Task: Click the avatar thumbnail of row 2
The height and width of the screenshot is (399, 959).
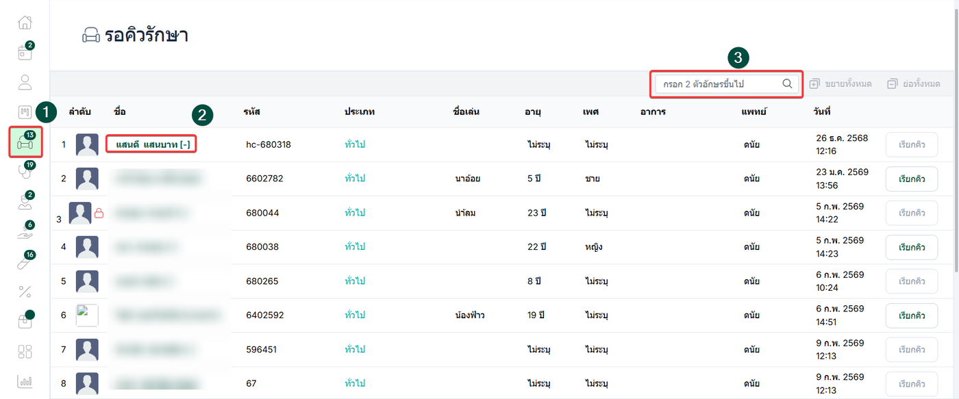Action: click(87, 179)
